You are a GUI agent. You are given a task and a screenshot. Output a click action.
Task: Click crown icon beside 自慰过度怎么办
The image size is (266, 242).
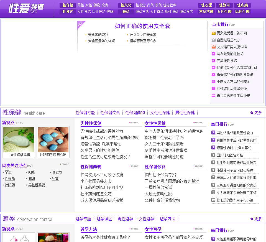pos(214,40)
